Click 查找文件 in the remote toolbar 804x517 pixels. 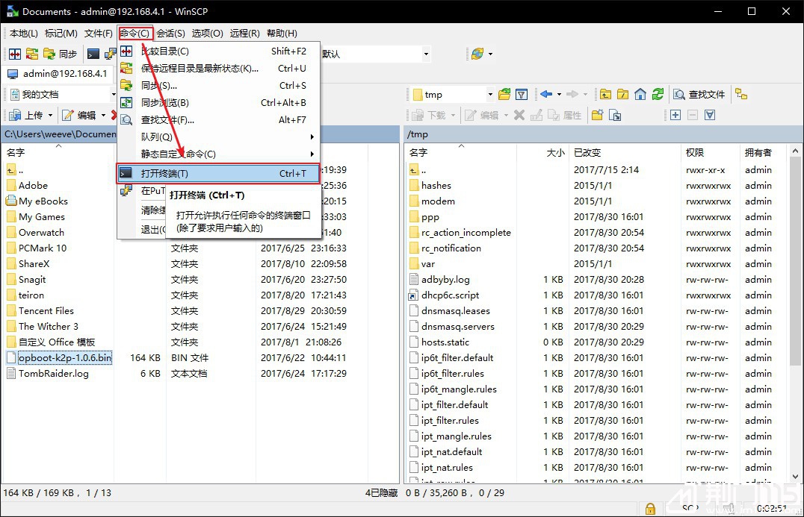point(700,94)
